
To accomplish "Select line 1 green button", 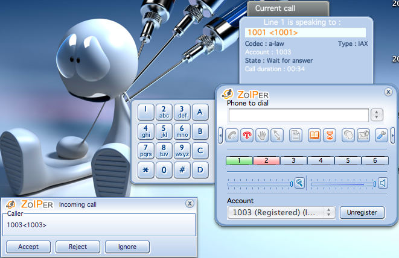I will point(239,160).
